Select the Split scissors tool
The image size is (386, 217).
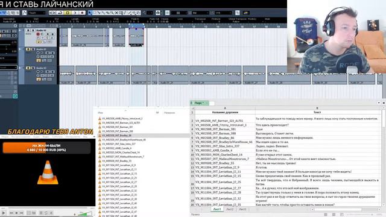coord(99,13)
